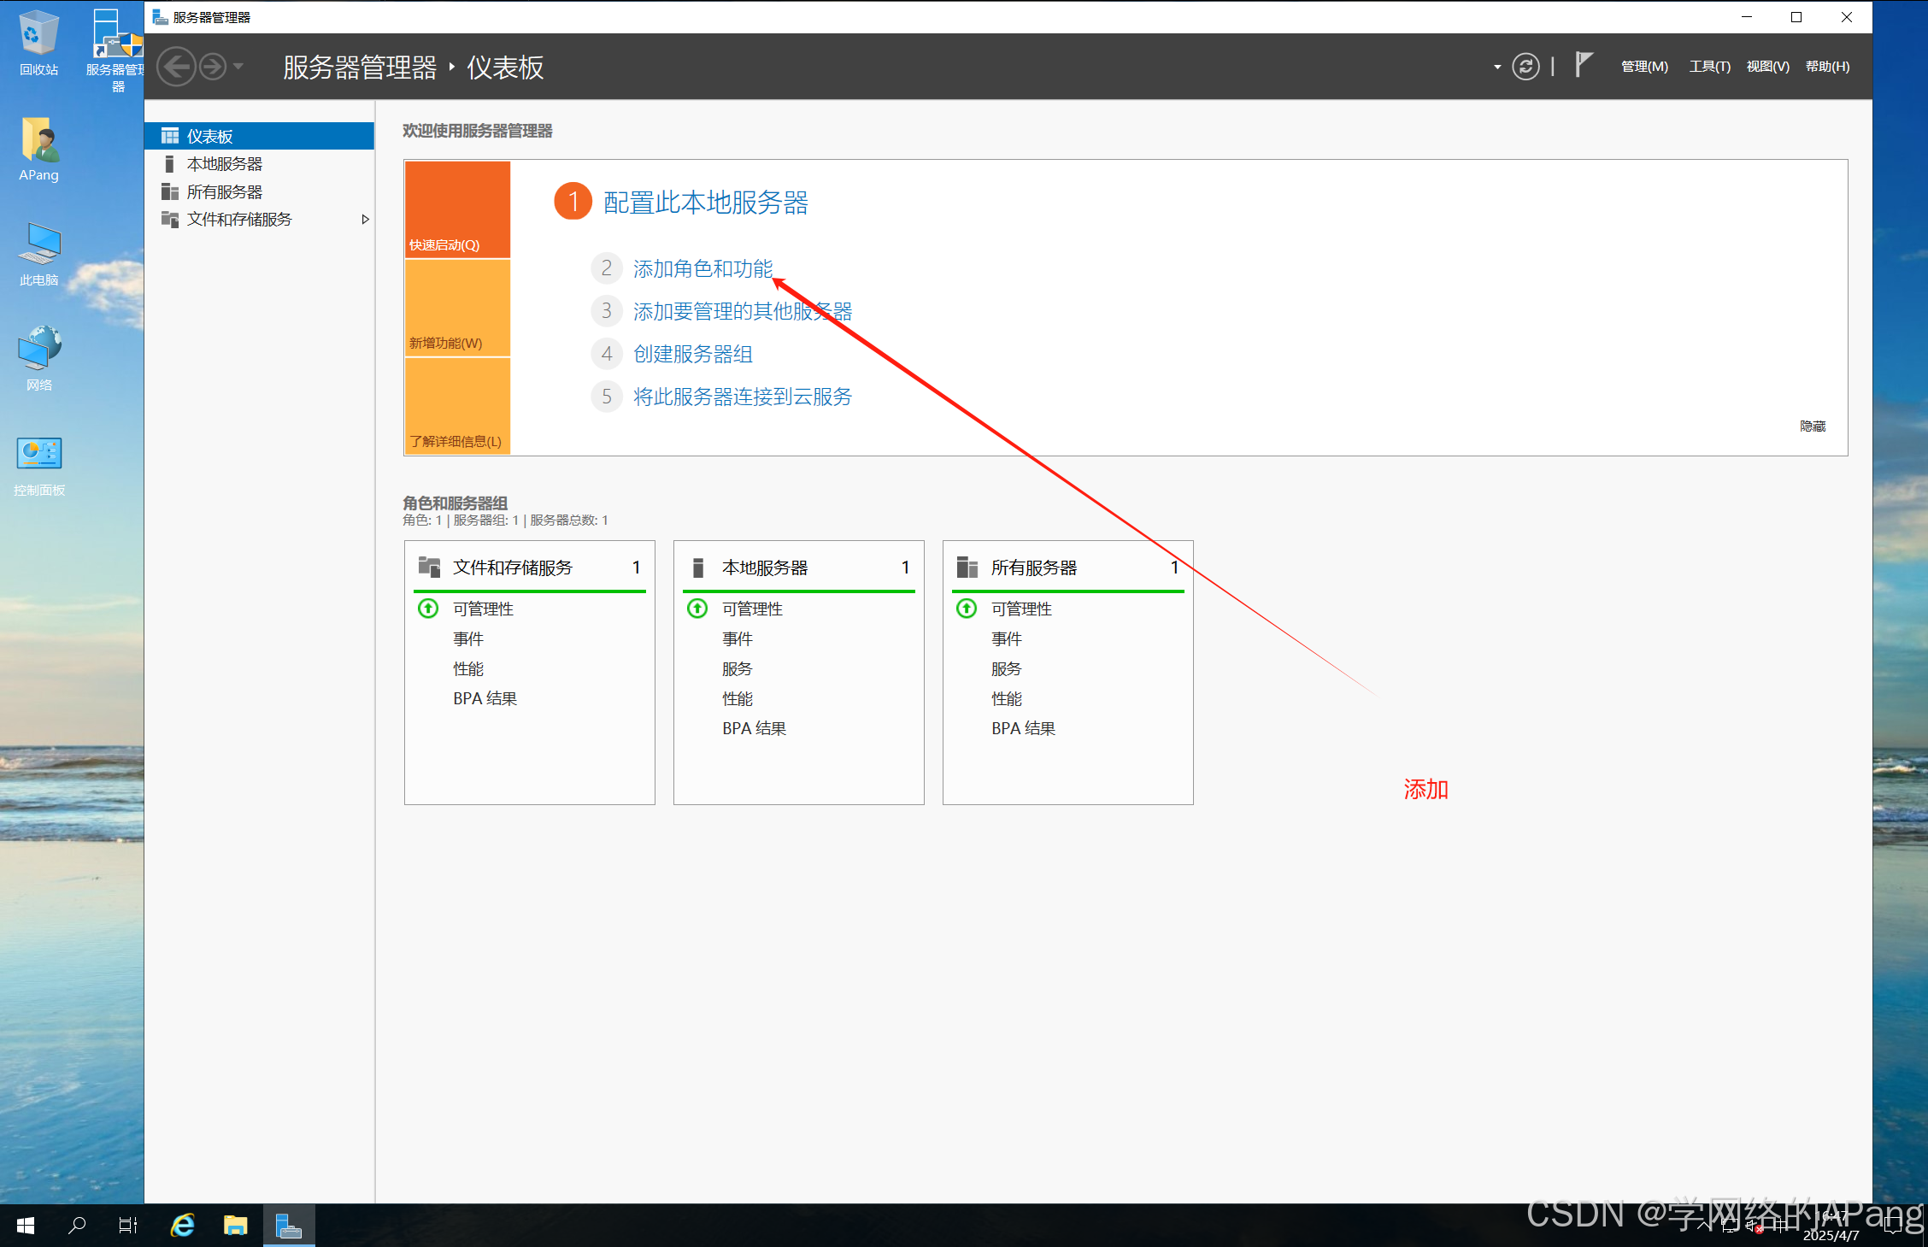This screenshot has height=1247, width=1928.
Task: Open the 管理(M) menu
Action: pyautogui.click(x=1643, y=67)
